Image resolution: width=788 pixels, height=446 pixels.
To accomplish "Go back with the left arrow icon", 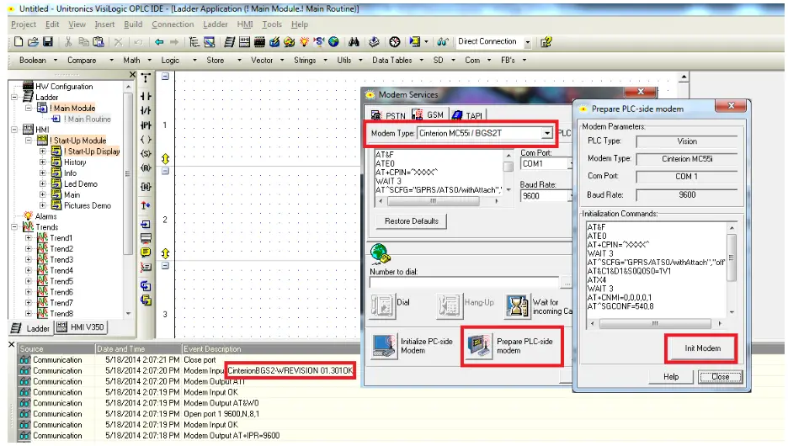I will point(159,42).
